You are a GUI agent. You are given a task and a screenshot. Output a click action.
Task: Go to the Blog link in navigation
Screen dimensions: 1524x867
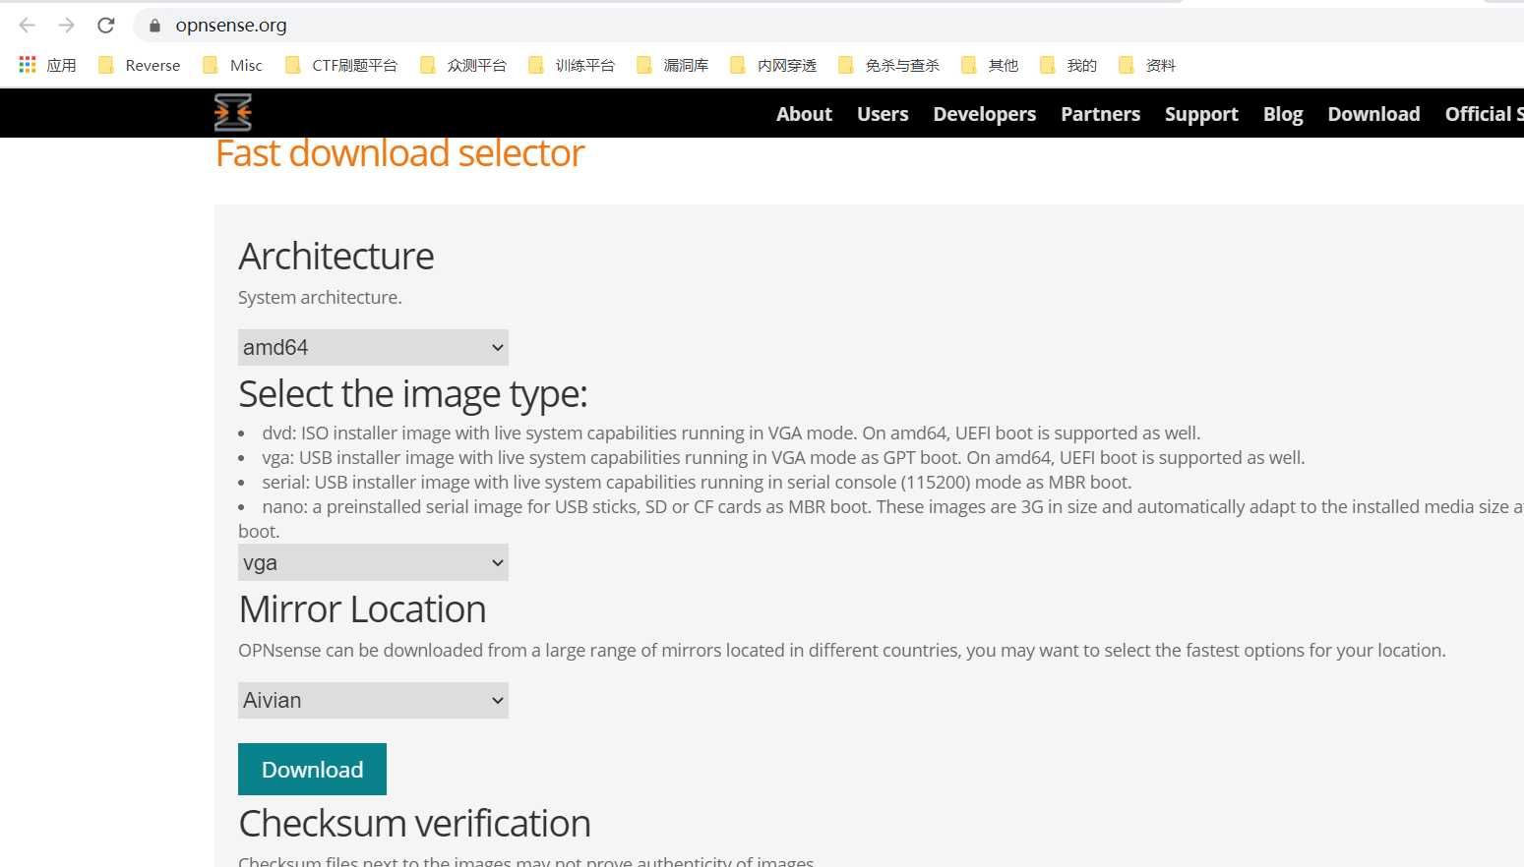pyautogui.click(x=1283, y=114)
